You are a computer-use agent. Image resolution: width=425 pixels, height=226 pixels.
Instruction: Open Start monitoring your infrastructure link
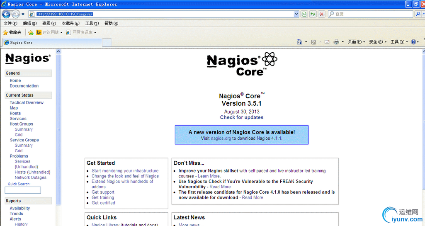pos(125,171)
